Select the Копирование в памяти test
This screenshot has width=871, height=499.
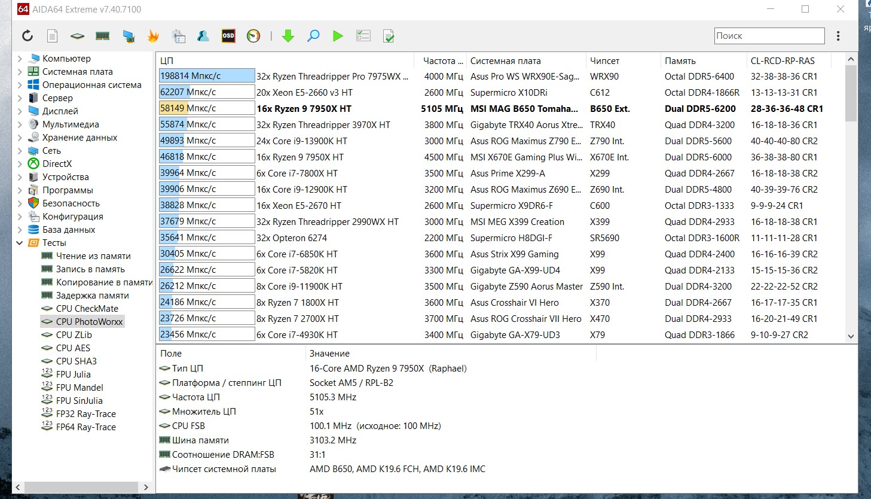coord(104,282)
